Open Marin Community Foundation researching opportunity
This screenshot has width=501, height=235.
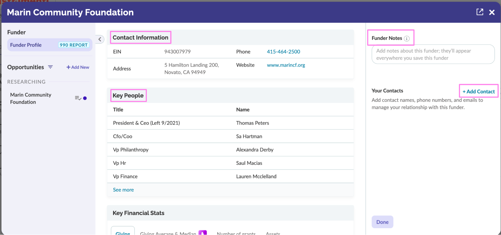[31, 98]
